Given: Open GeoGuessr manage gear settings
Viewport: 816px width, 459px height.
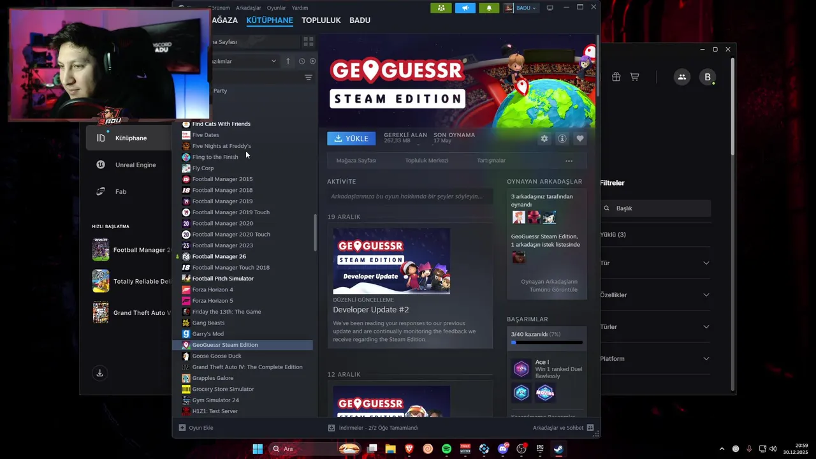Looking at the screenshot, I should pyautogui.click(x=544, y=138).
